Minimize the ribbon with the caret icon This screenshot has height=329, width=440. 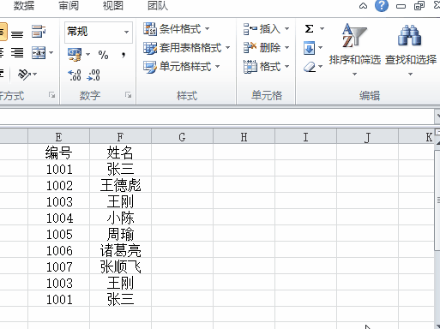pos(363,6)
